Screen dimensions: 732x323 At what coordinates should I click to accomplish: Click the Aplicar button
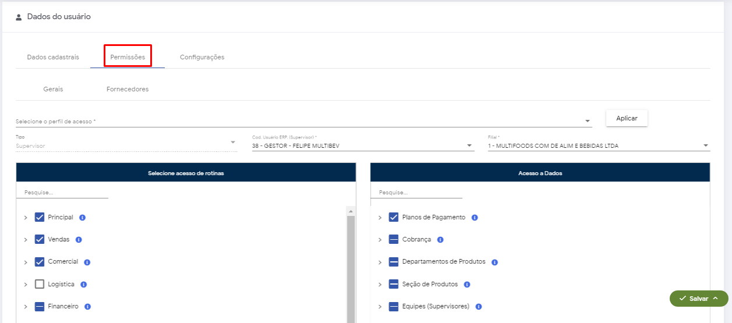point(627,118)
